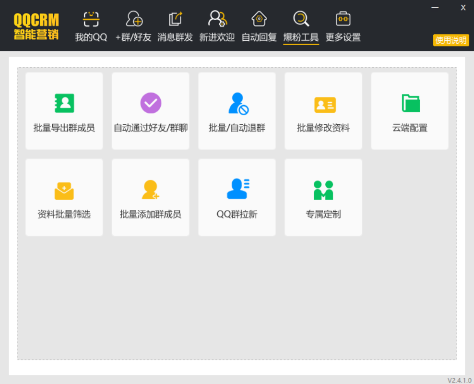Close the QQCRM window

pyautogui.click(x=463, y=8)
